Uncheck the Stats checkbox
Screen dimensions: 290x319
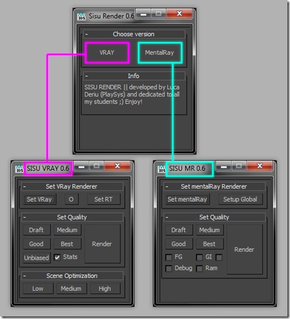coord(57,257)
